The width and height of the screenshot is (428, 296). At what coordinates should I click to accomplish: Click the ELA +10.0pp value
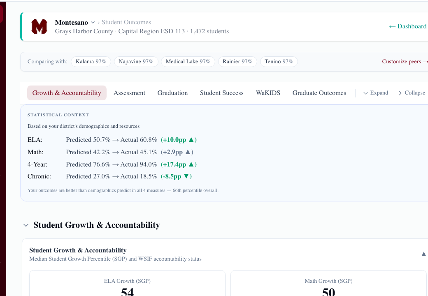[x=179, y=140]
